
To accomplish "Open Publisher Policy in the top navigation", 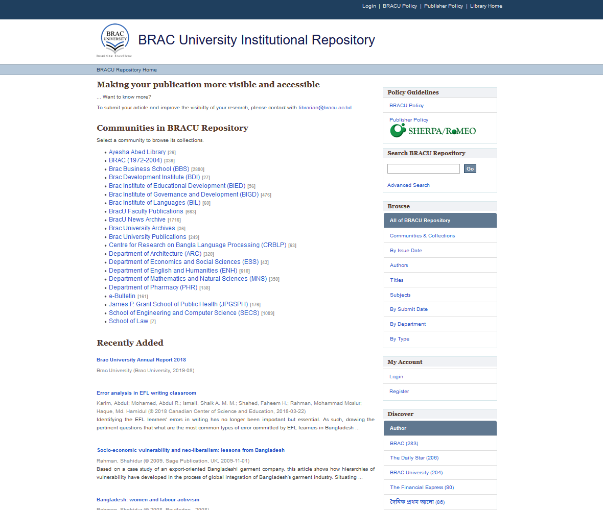I will coord(444,6).
